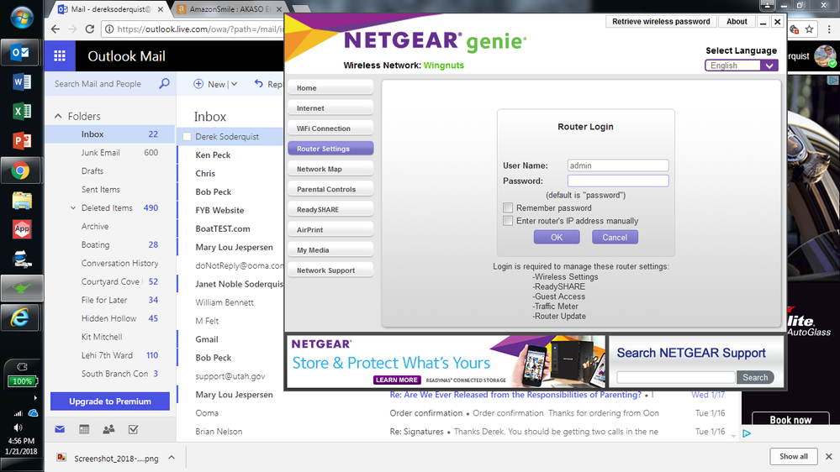
Task: Click the AdChoices icon beside Book now
Action: [747, 433]
